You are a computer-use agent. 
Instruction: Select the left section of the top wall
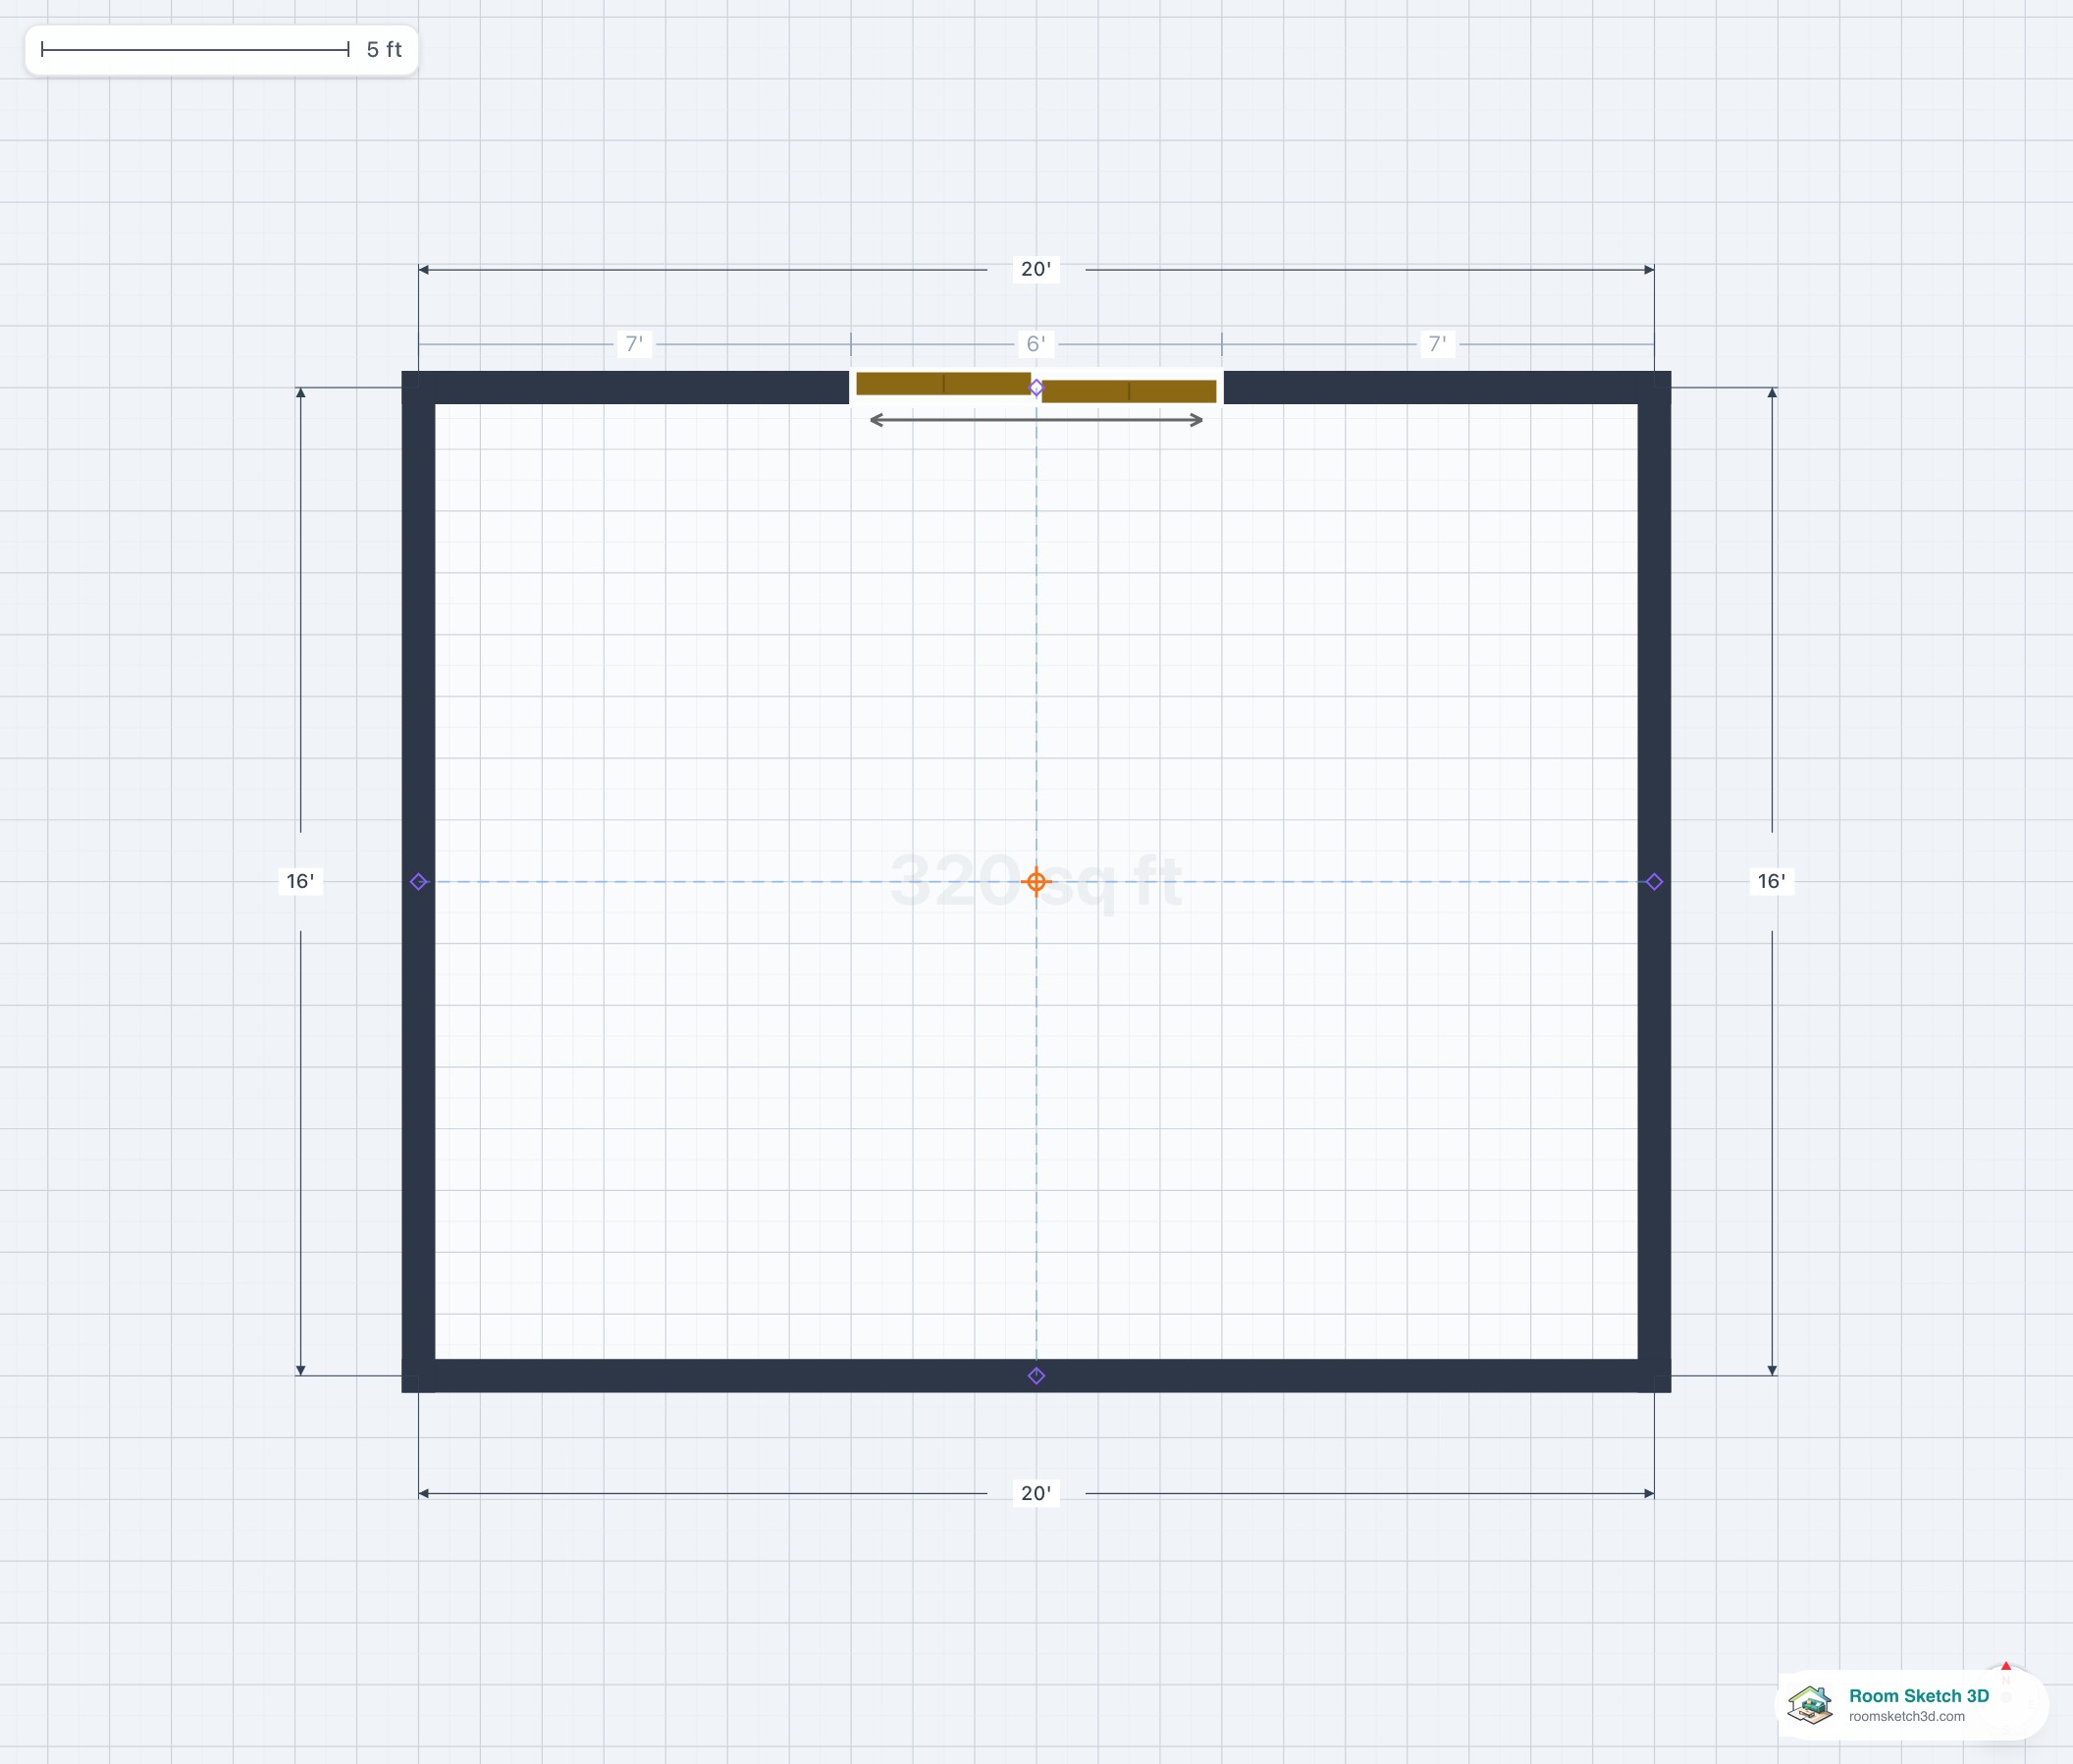click(x=626, y=388)
